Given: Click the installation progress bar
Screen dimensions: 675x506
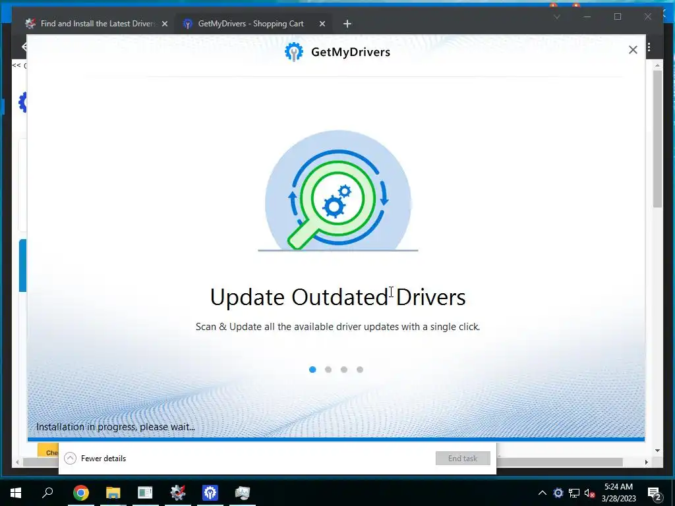Looking at the screenshot, I should pyautogui.click(x=336, y=439).
